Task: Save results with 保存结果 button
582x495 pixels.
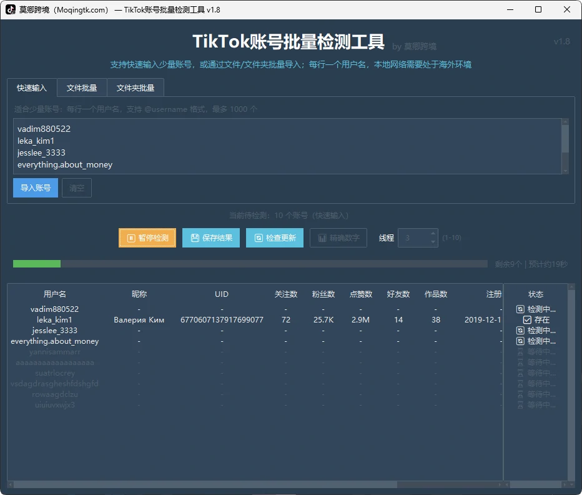Action: click(x=211, y=238)
